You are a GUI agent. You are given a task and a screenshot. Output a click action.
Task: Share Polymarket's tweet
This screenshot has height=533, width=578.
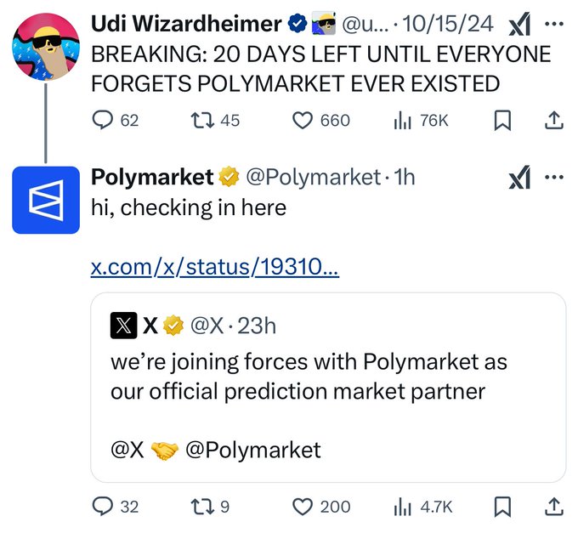click(x=553, y=507)
